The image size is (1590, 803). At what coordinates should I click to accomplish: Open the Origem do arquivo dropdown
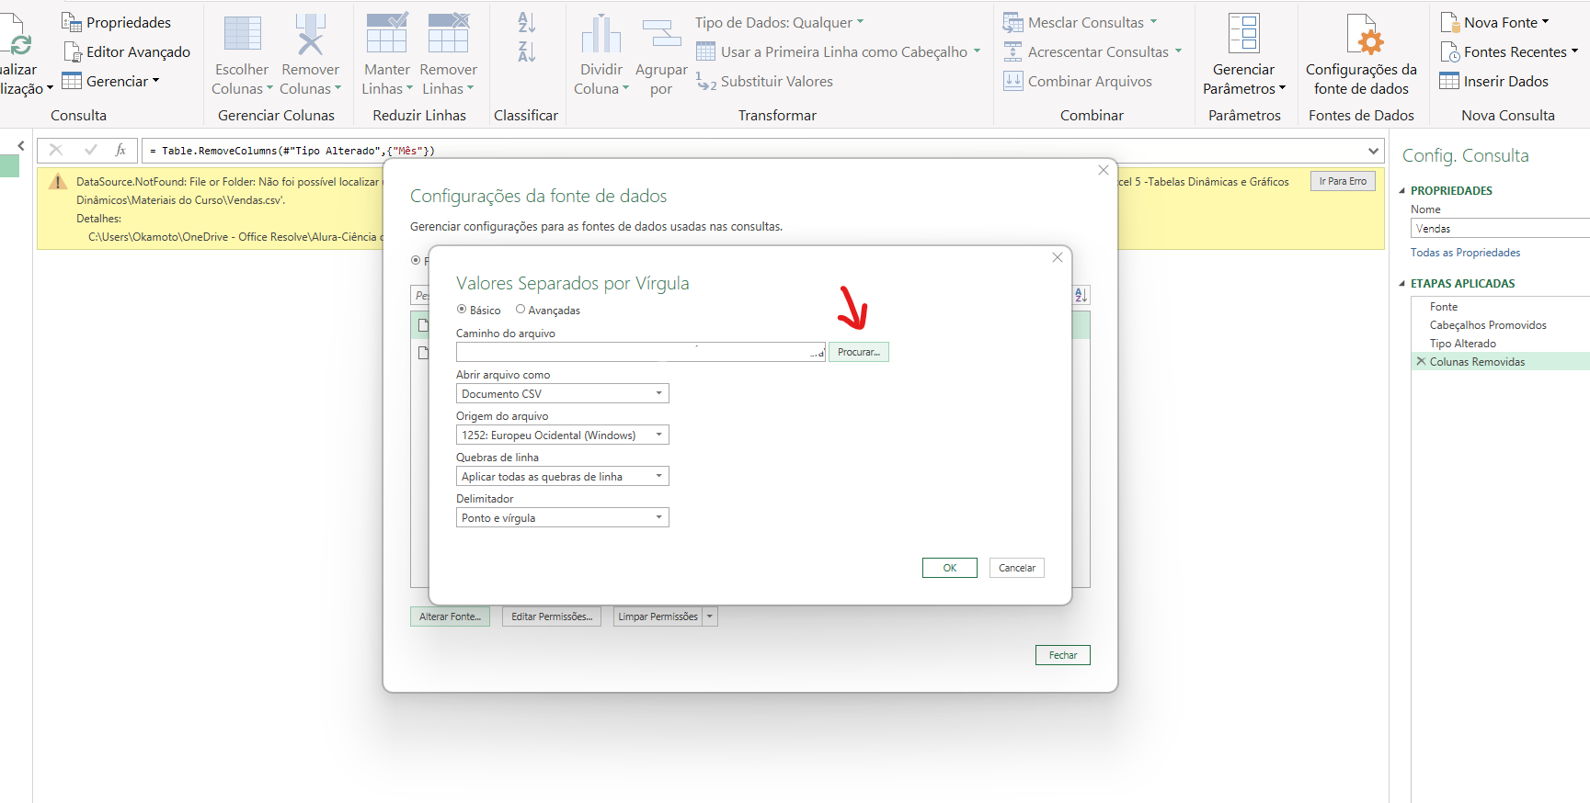562,435
